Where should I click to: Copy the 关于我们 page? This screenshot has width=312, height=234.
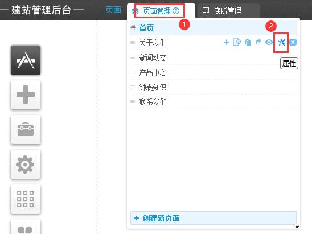248,42
